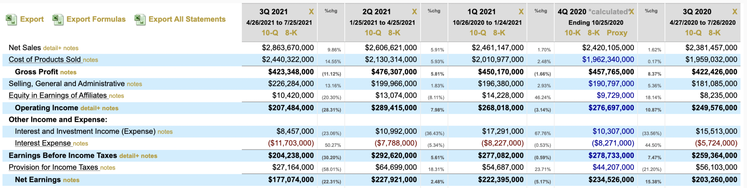Viewport: 747px width, 188px height.
Task: Open the Cost of Products Sold row
Action: click(44, 59)
